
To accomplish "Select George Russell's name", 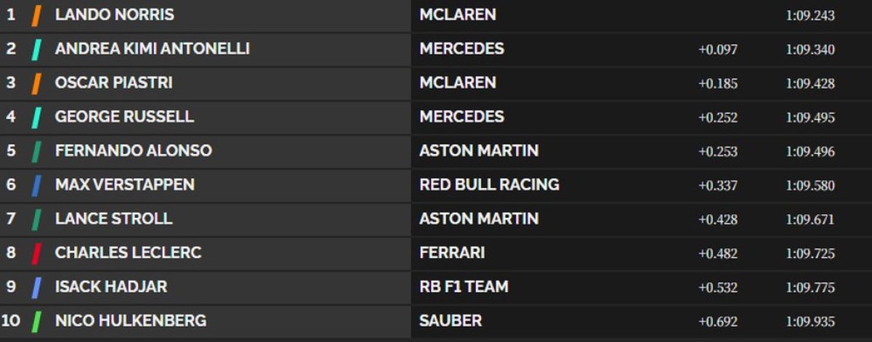I will point(124,117).
